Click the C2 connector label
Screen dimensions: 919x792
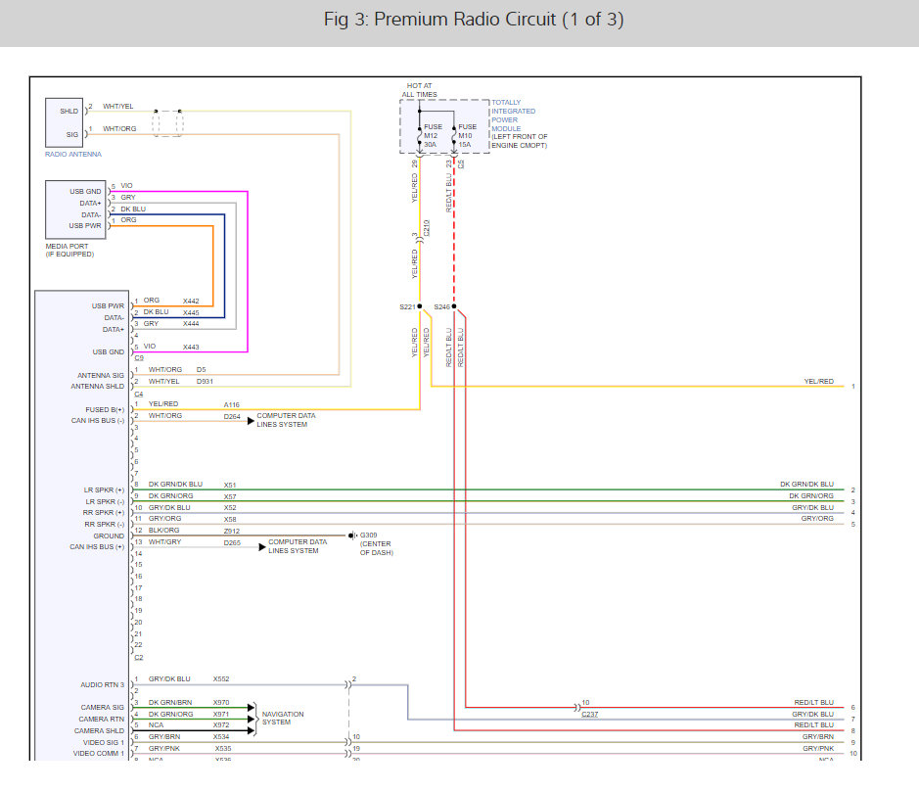coord(139,658)
